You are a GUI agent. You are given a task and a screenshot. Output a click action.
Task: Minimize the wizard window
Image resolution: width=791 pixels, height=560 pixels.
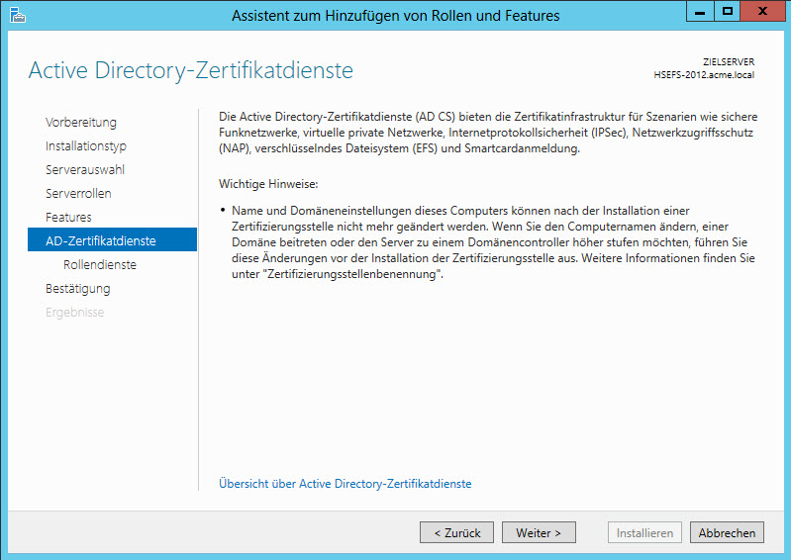tap(700, 12)
